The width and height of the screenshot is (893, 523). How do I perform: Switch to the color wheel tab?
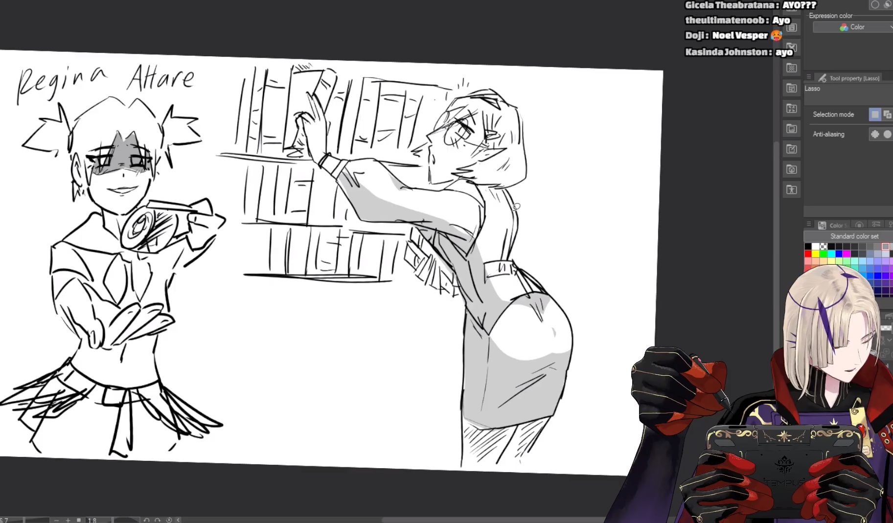[x=859, y=225]
